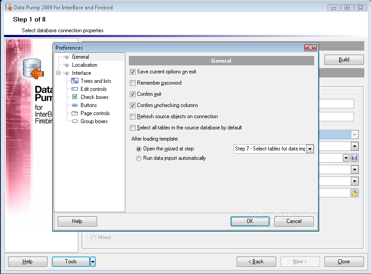Screen dimensions: 371x274
Task: Select General in the preferences tree
Action: [x=81, y=57]
